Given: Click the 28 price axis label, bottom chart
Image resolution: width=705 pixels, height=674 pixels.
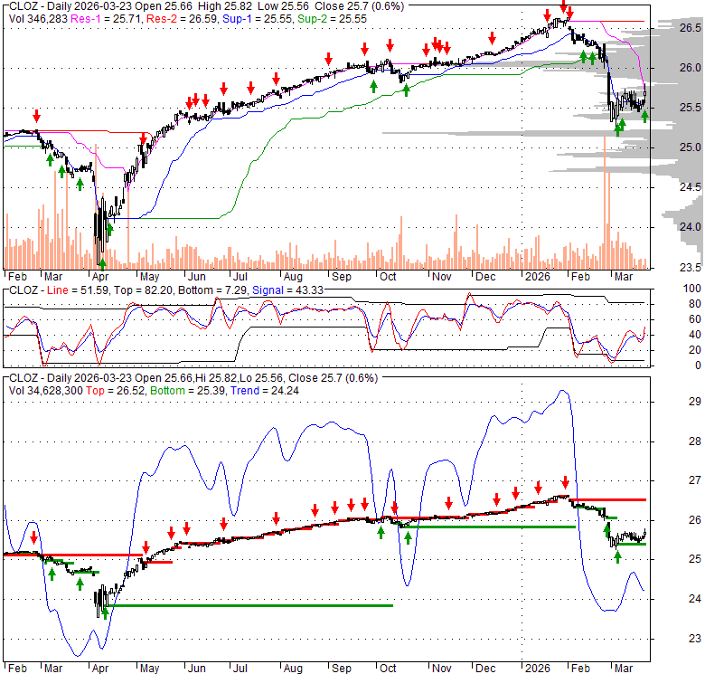Looking at the screenshot, I should tap(695, 441).
